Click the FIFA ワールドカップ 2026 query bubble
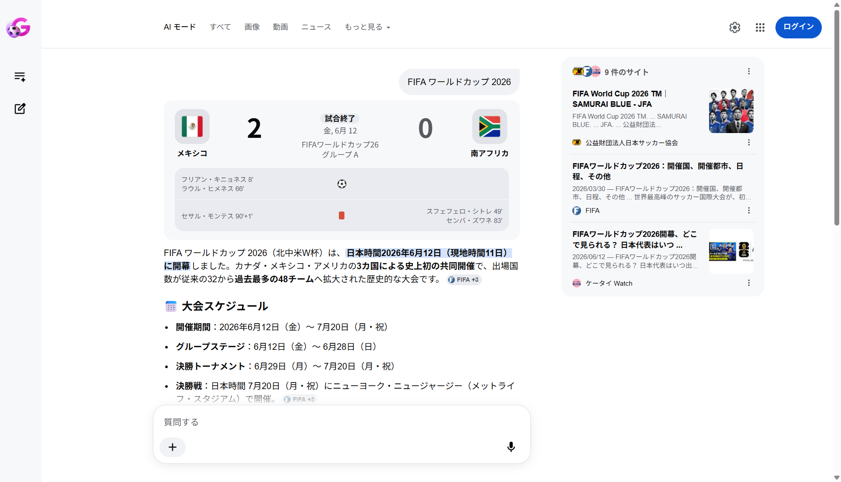This screenshot has width=841, height=482. [x=459, y=82]
